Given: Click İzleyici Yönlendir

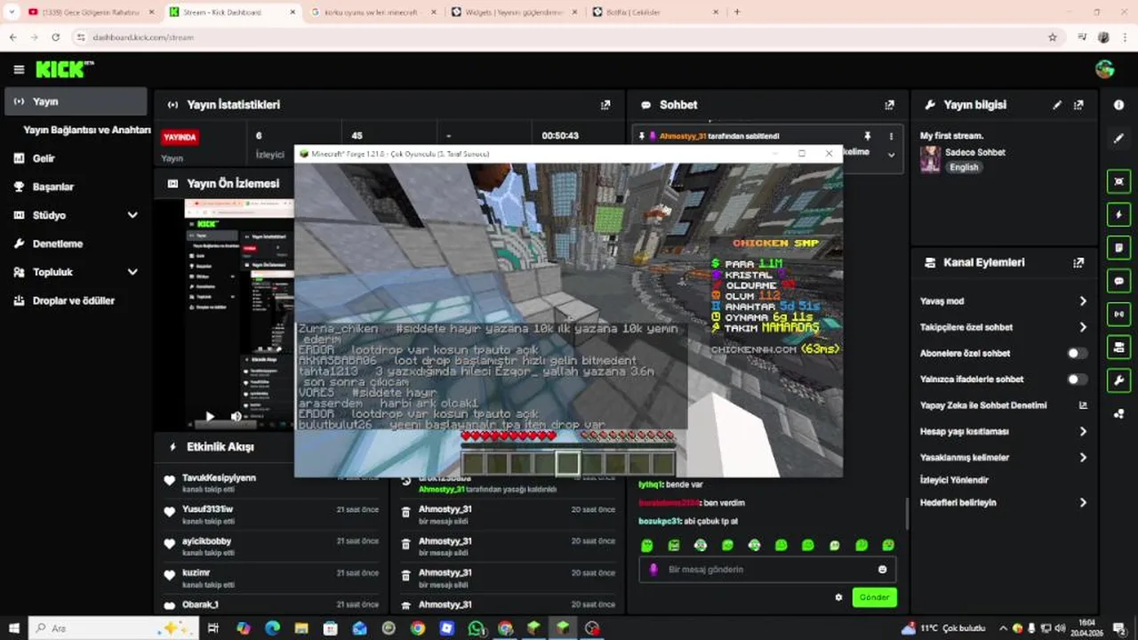Looking at the screenshot, I should (x=954, y=480).
